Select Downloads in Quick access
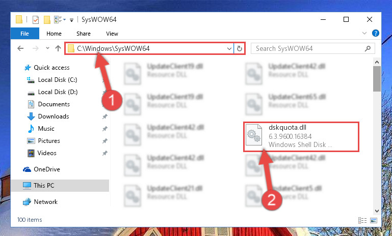This screenshot has width=392, height=236. coord(54,116)
